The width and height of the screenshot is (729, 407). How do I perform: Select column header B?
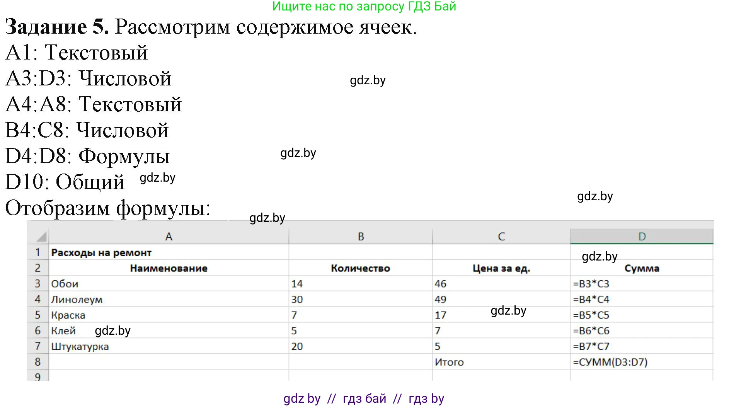tap(360, 235)
